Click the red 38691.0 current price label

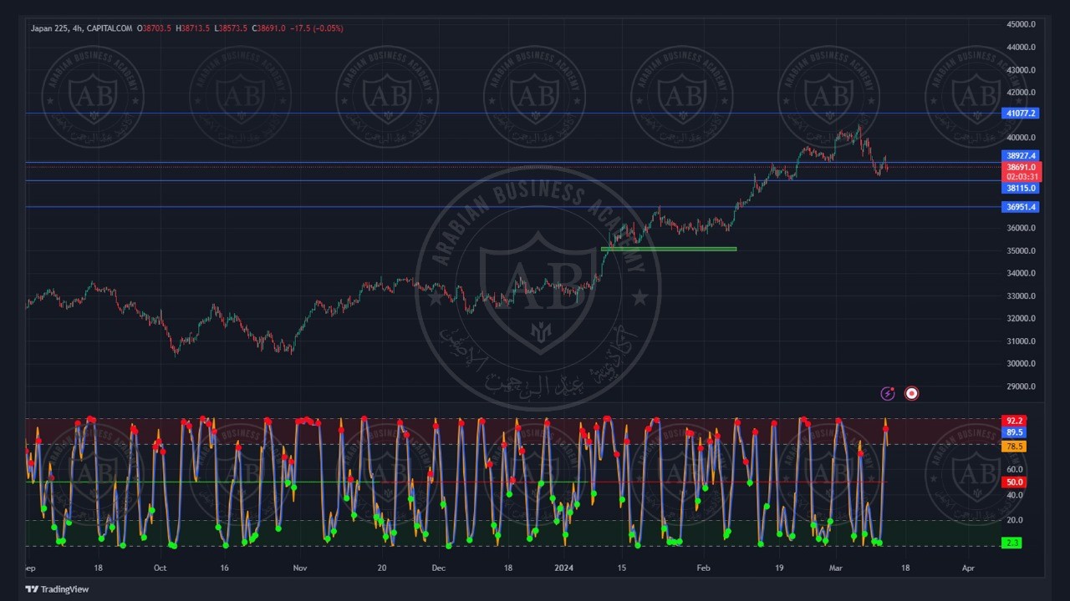[1021, 167]
